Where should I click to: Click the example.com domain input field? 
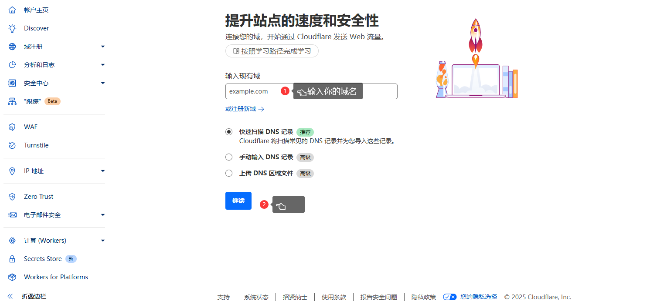tap(253, 91)
